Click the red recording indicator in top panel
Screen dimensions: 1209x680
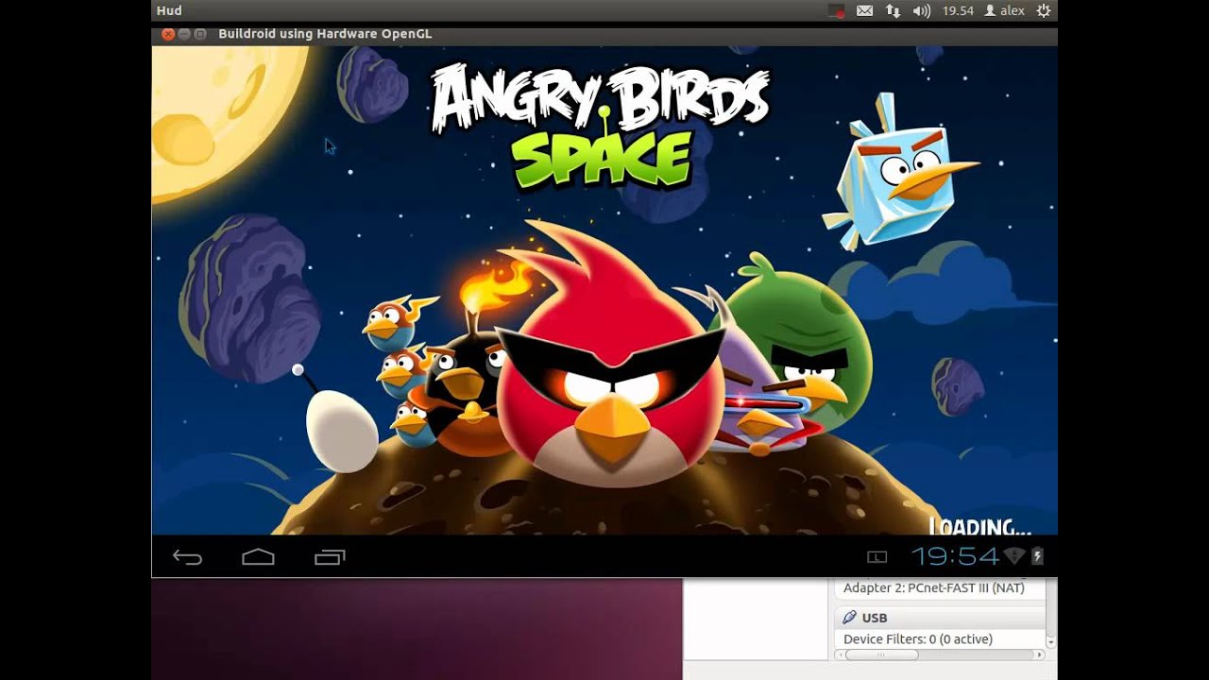[x=836, y=10]
